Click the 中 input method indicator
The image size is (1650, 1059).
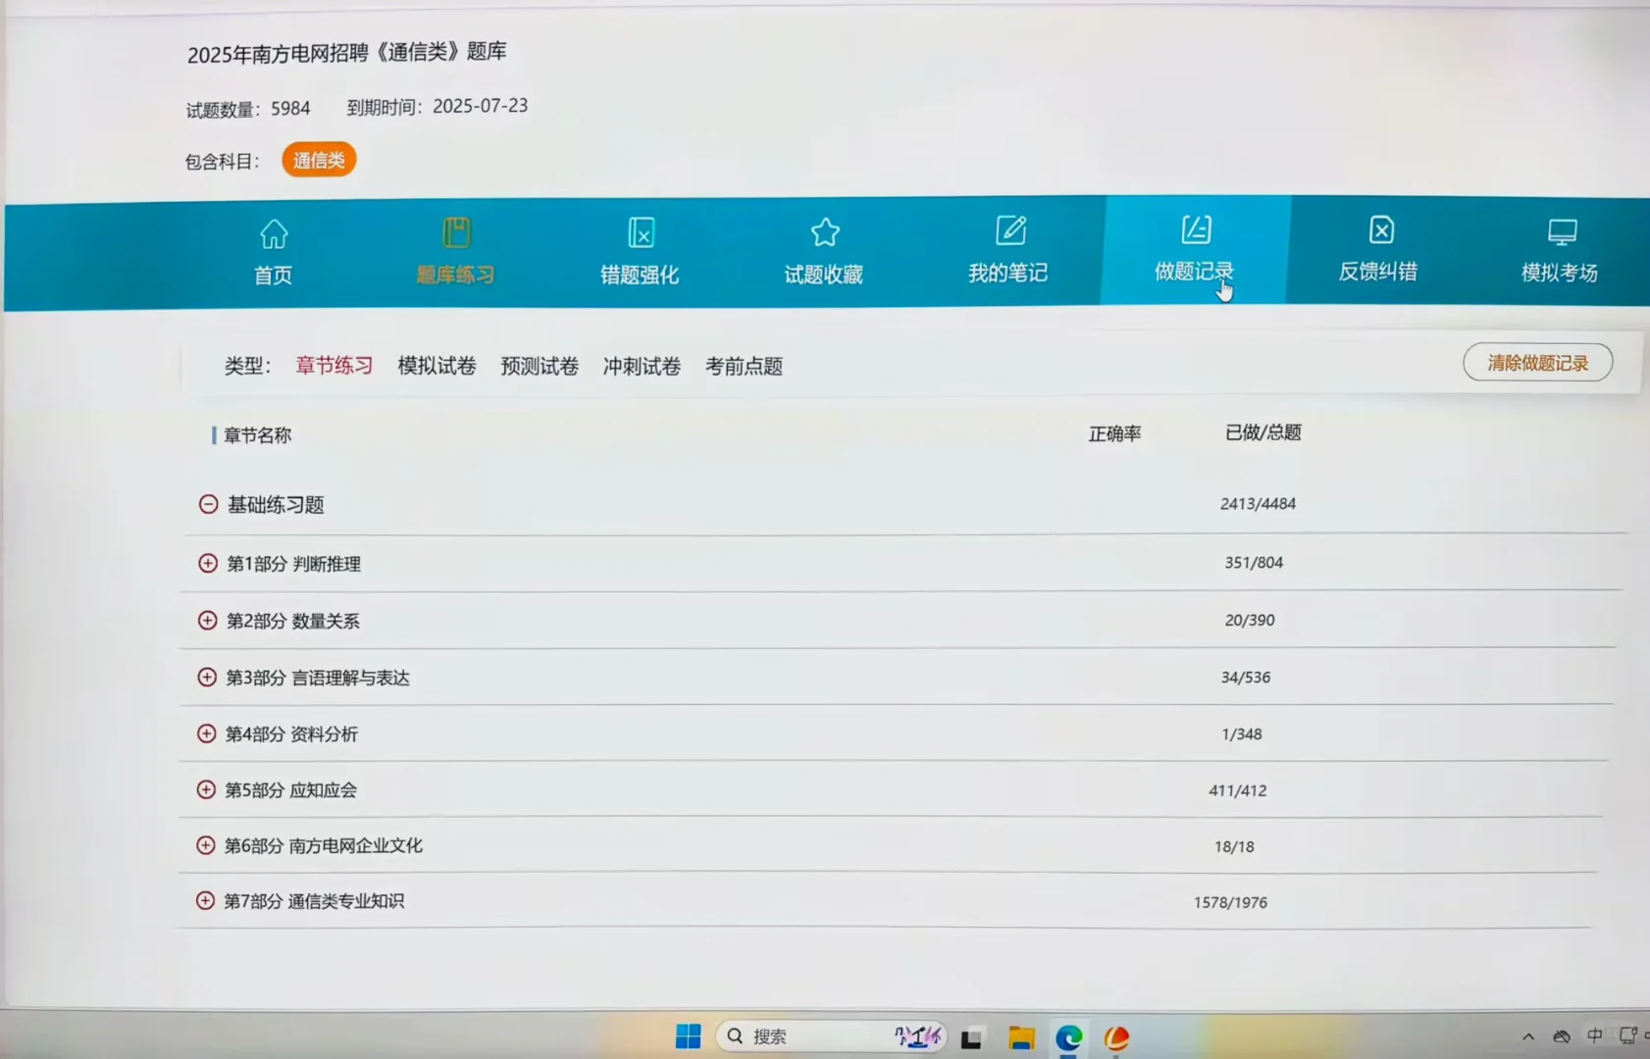1595,1035
